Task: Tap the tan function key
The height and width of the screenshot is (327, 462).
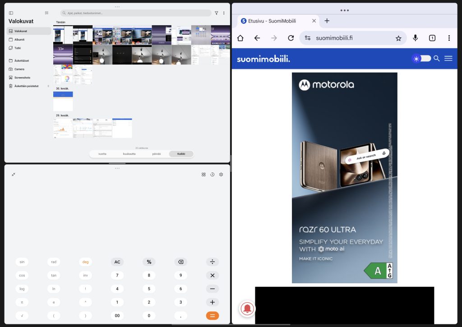Action: (x=54, y=276)
